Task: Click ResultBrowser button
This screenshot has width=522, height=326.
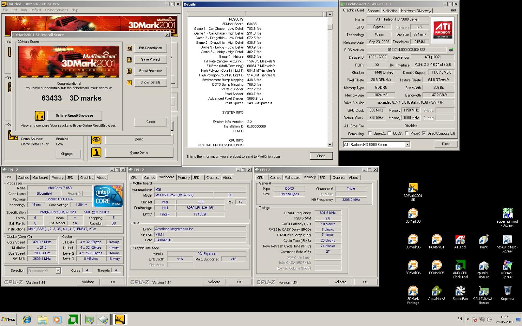Action: coord(150,71)
